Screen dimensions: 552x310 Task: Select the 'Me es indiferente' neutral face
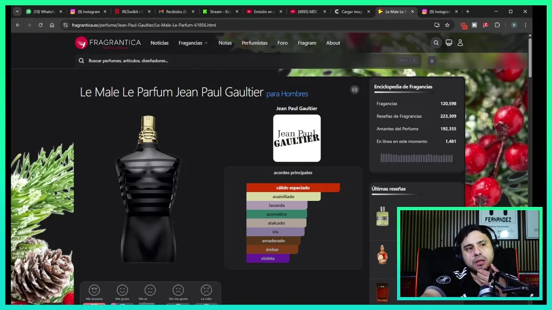click(150, 290)
